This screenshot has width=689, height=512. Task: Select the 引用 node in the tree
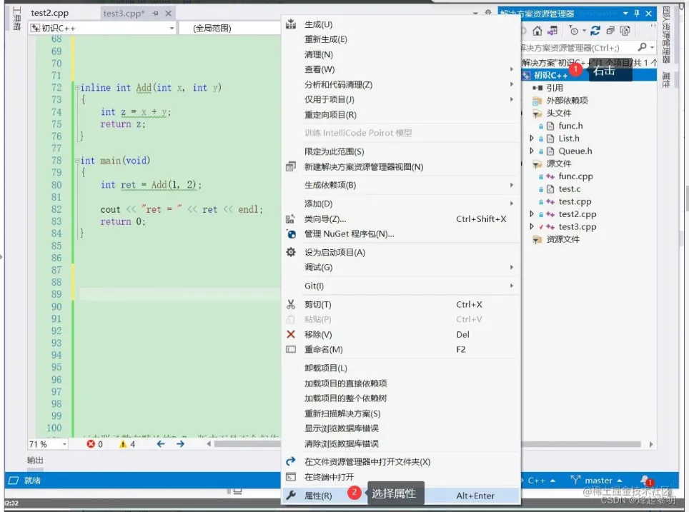[x=555, y=88]
